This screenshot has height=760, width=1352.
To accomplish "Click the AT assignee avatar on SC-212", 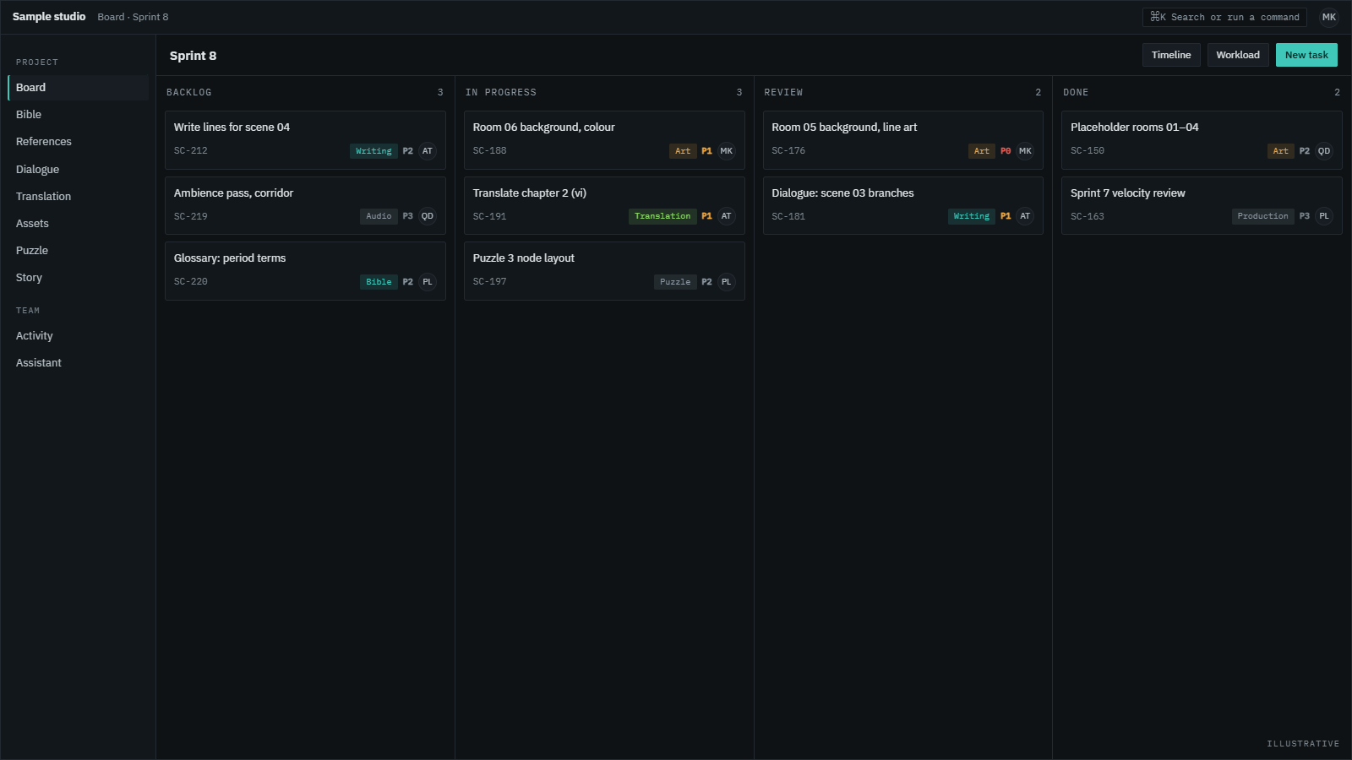I will tap(428, 151).
